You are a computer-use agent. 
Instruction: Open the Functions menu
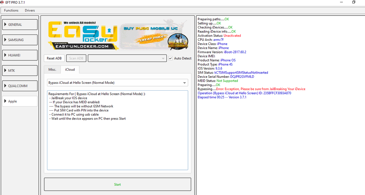[11, 10]
